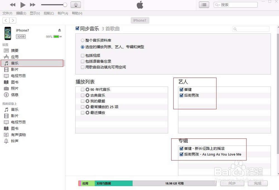Click the gear icon beside 90 年代音乐
This screenshot has height=190, width=279.
(x=87, y=90)
